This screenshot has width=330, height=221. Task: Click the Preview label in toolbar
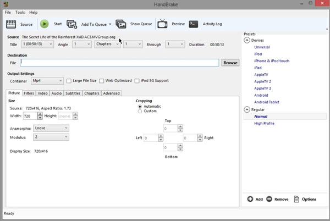(178, 24)
